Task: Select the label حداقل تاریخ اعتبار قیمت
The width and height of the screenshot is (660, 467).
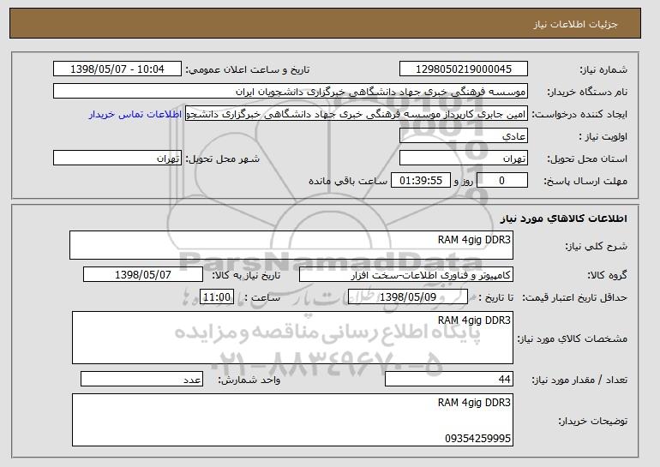Action: pos(575,297)
